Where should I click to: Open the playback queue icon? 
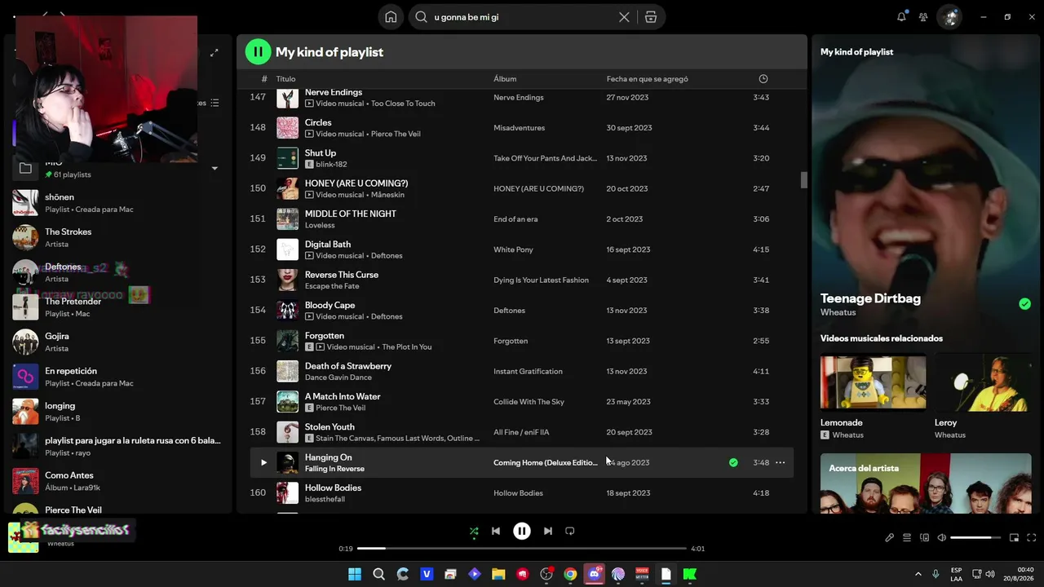tap(907, 538)
